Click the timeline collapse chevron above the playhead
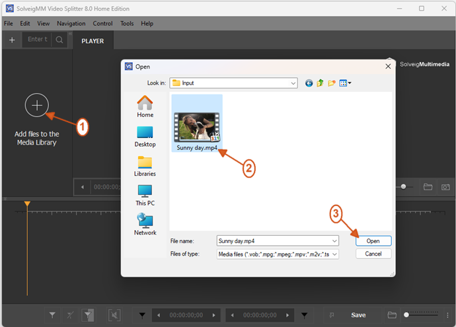 [5, 199]
